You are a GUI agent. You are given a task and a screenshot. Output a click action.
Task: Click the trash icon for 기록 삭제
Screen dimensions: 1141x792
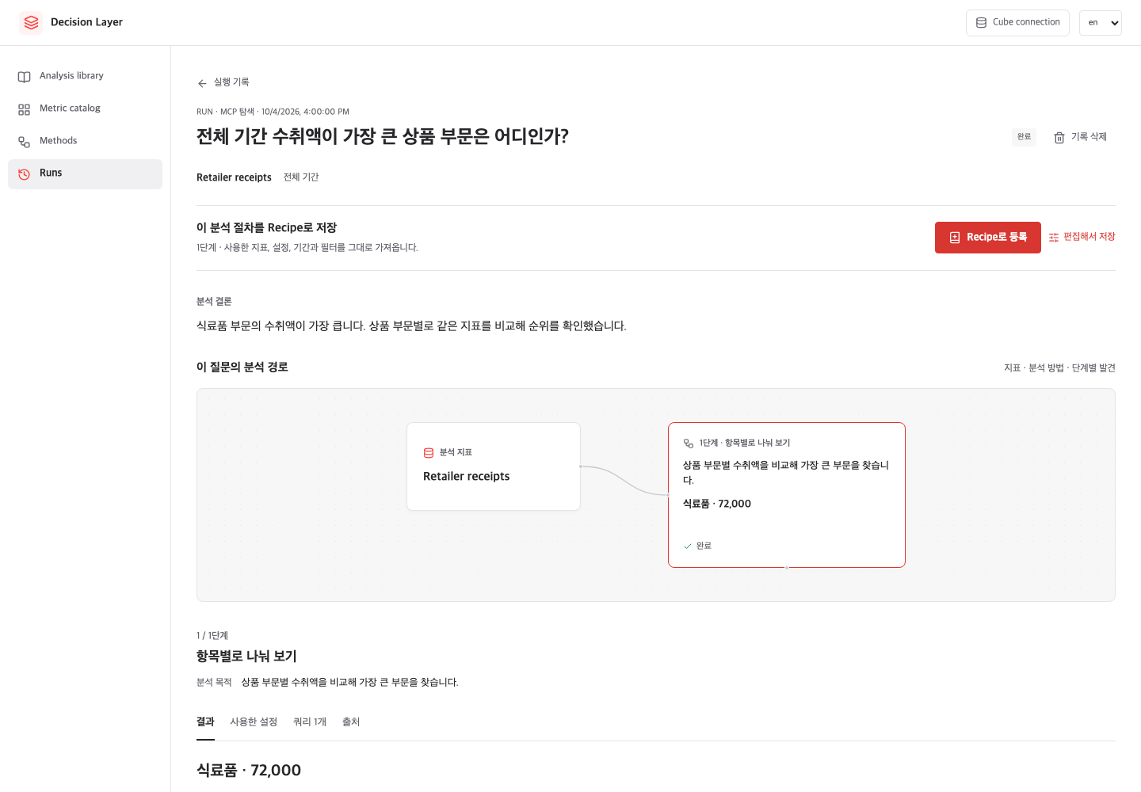pyautogui.click(x=1059, y=138)
